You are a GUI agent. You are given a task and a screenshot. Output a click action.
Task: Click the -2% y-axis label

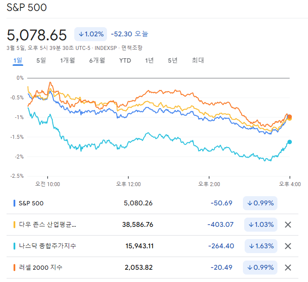tap(19, 157)
